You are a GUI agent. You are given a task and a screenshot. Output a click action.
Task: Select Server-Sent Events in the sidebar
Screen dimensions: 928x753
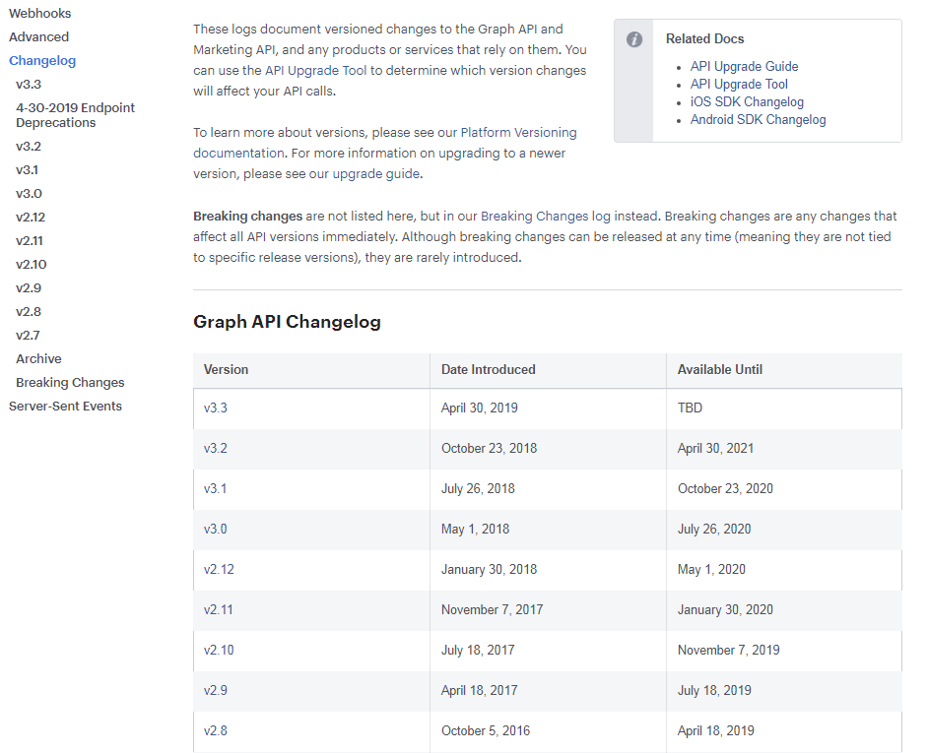tap(65, 406)
